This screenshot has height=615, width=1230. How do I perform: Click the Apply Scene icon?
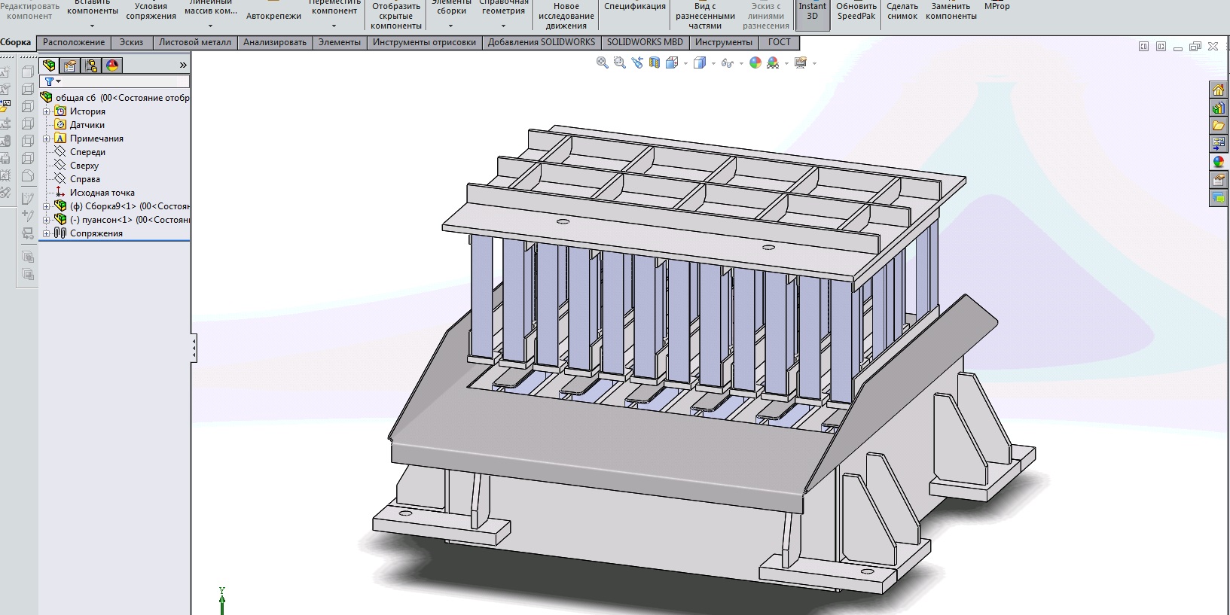click(773, 63)
